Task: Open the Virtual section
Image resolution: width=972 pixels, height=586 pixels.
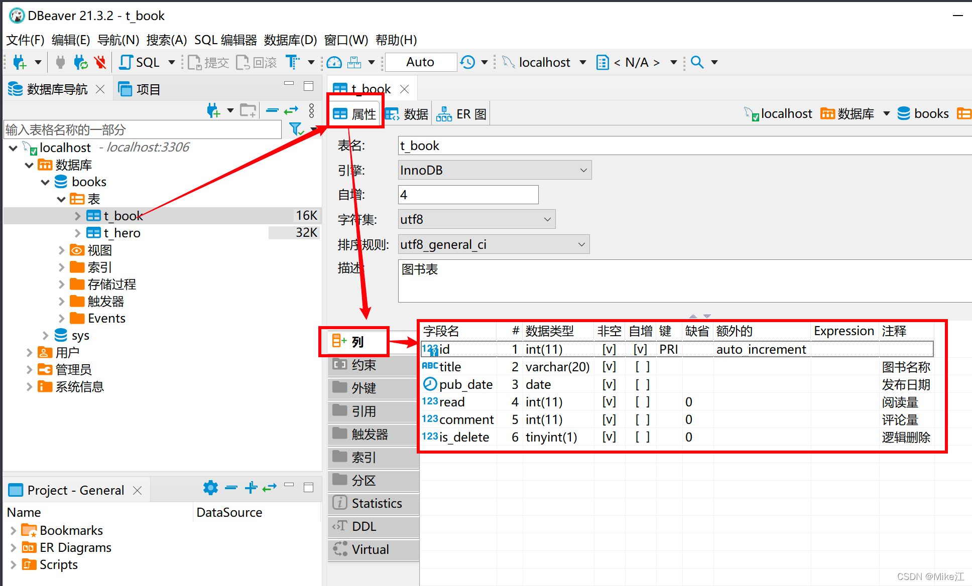Action: click(374, 549)
